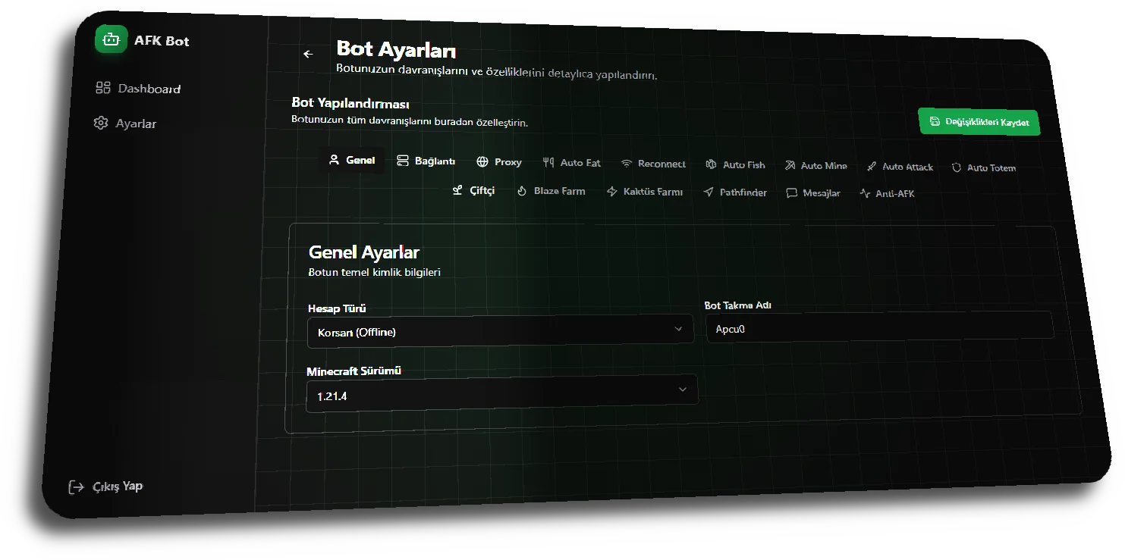
Task: Click the server icon on Bağlantı tab
Action: point(403,161)
